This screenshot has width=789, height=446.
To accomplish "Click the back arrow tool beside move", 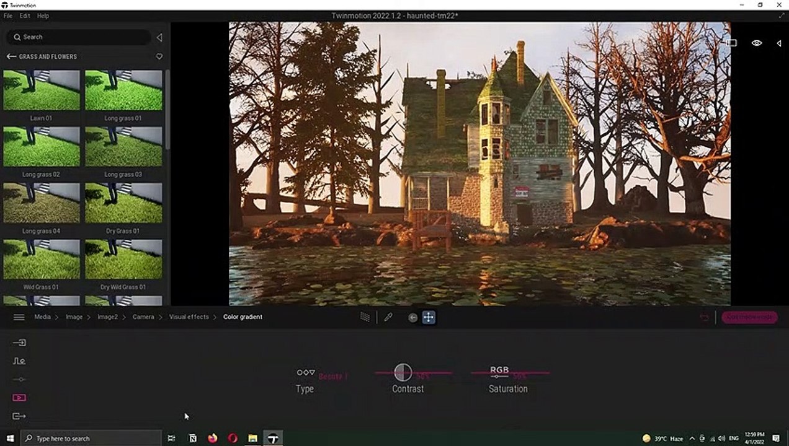I will pyautogui.click(x=413, y=317).
